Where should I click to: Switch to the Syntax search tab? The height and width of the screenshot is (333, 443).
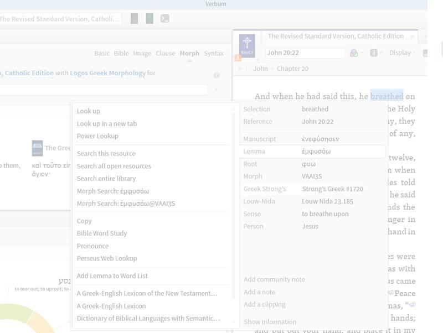[x=214, y=53]
